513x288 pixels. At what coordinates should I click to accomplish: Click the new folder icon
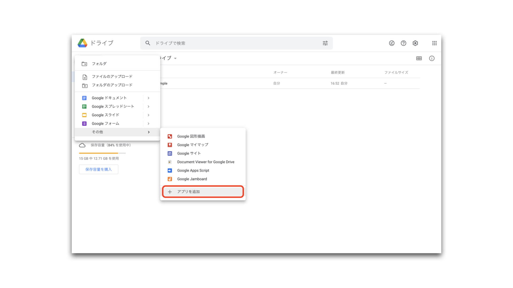coord(84,64)
